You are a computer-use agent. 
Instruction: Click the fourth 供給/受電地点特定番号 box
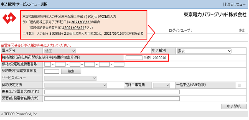(90, 64)
